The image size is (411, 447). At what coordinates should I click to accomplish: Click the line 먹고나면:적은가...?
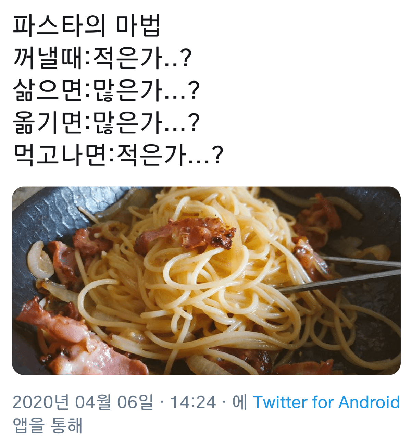pyautogui.click(x=118, y=155)
